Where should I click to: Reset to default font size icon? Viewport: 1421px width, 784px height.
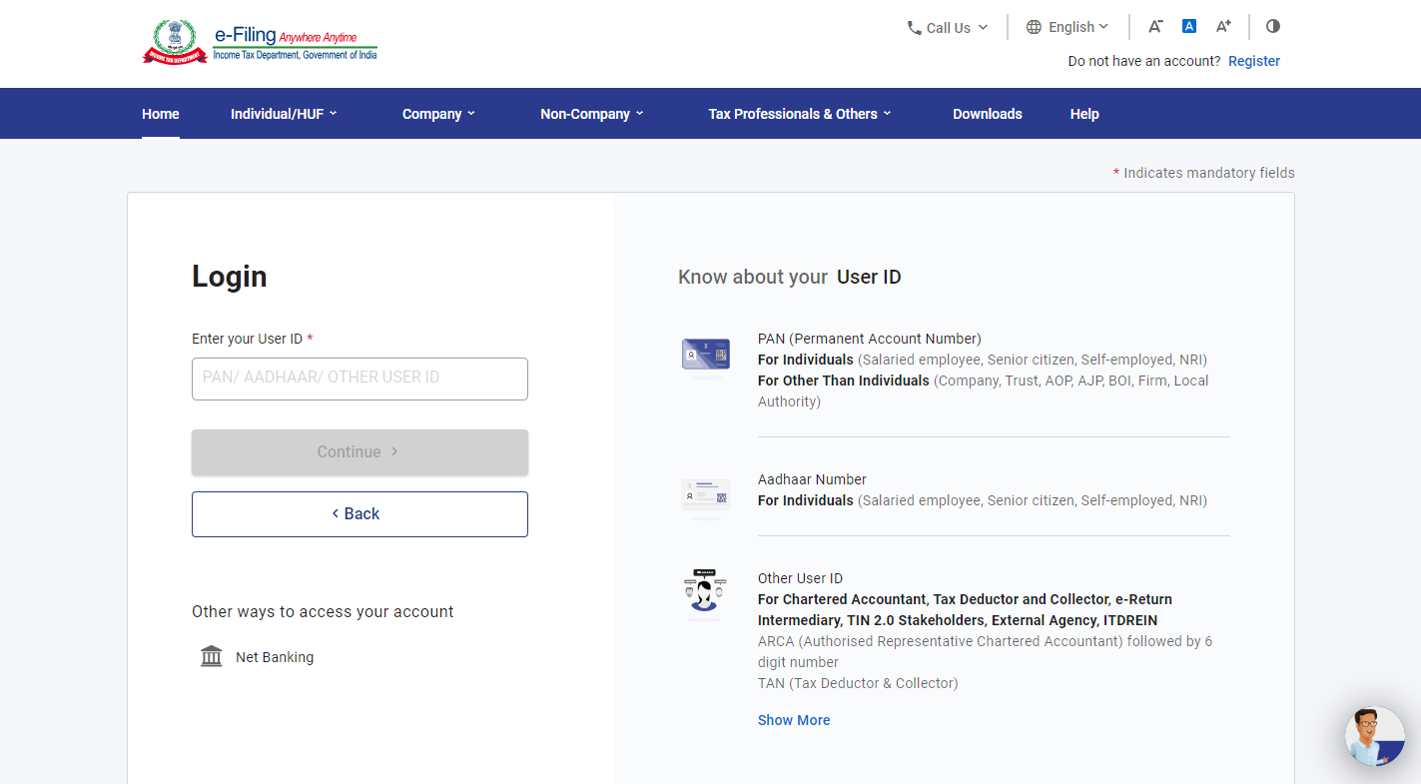1189,27
